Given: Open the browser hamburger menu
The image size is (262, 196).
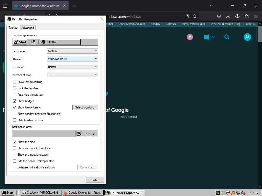Looking at the screenshot, I should (x=256, y=16).
